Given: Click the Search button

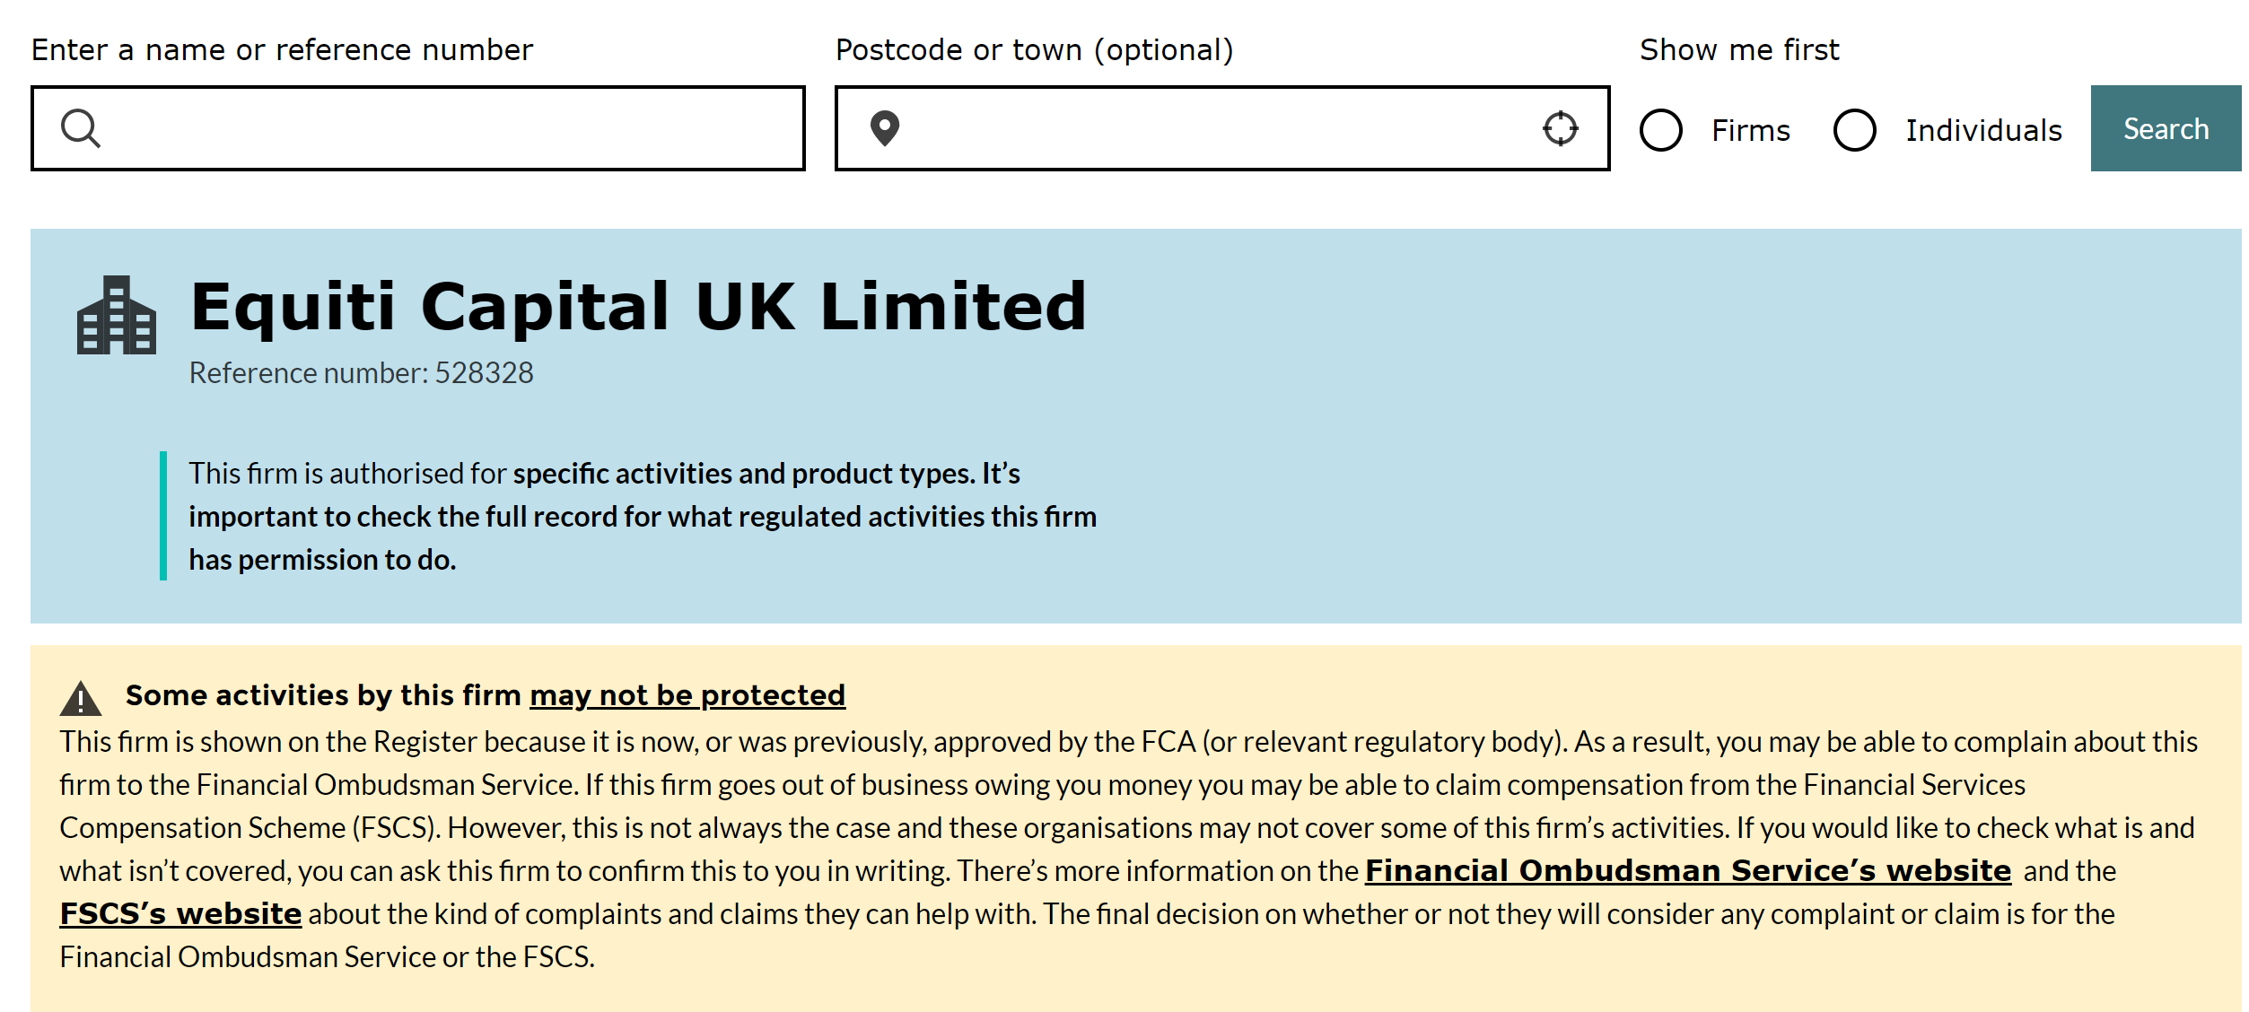Looking at the screenshot, I should 2166,128.
